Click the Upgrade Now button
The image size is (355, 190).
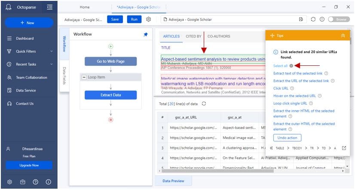29,165
